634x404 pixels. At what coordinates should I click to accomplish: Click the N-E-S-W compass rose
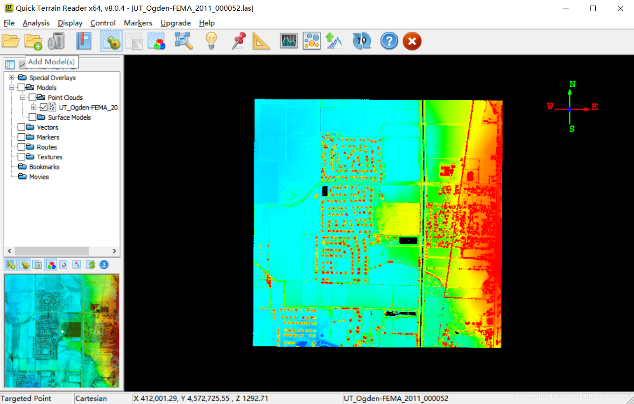click(x=572, y=108)
